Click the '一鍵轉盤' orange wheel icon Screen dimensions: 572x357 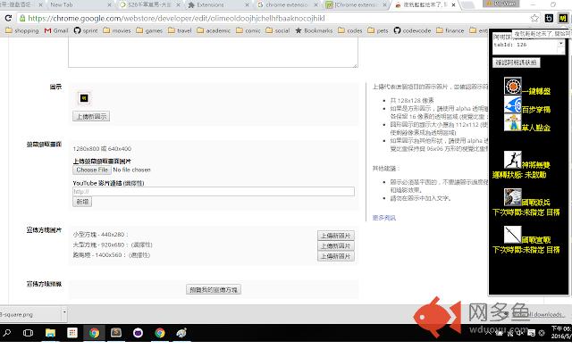513,86
